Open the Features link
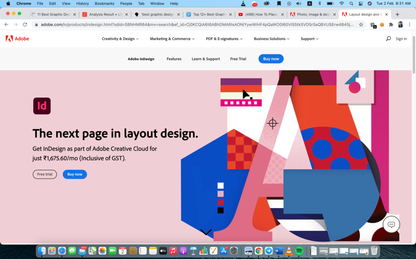 [x=174, y=59]
